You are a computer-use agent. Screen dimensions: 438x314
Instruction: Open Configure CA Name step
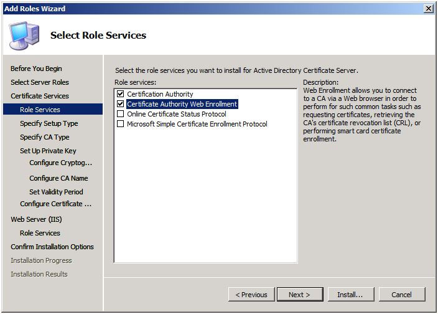(x=58, y=178)
